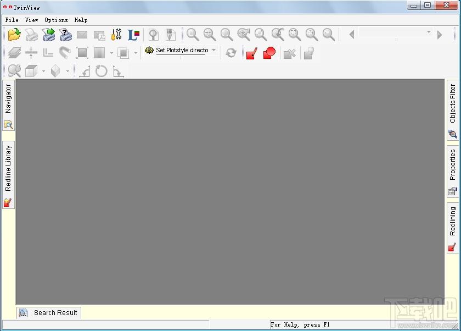
Task: Click the zoom magnifier with crosshair
Action: 210,35
